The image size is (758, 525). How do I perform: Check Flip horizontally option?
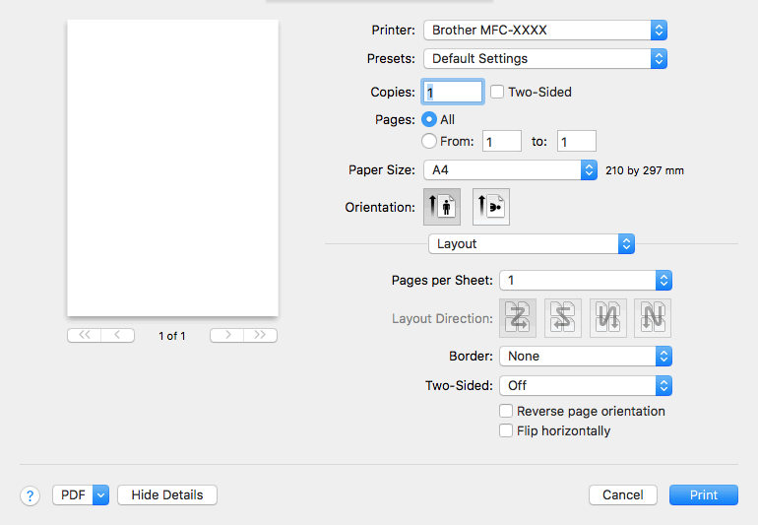[506, 430]
